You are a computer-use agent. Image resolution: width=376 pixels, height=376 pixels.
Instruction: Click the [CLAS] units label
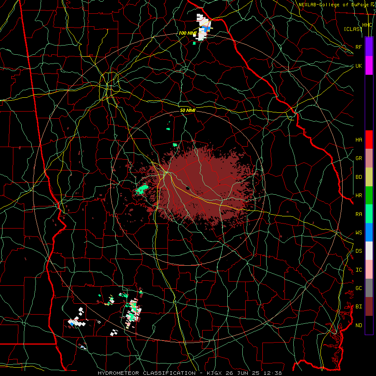pos(353,29)
